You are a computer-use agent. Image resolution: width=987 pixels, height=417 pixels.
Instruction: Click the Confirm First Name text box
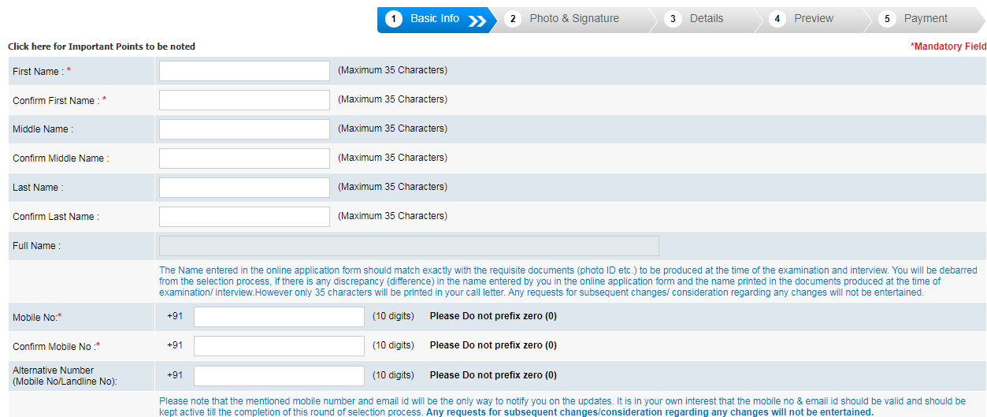tap(244, 100)
